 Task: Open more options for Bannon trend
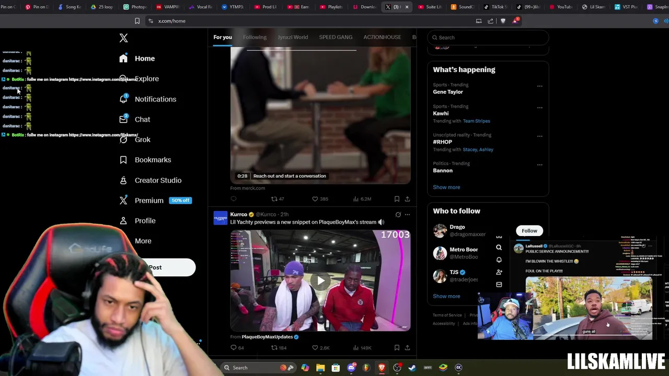click(x=539, y=164)
